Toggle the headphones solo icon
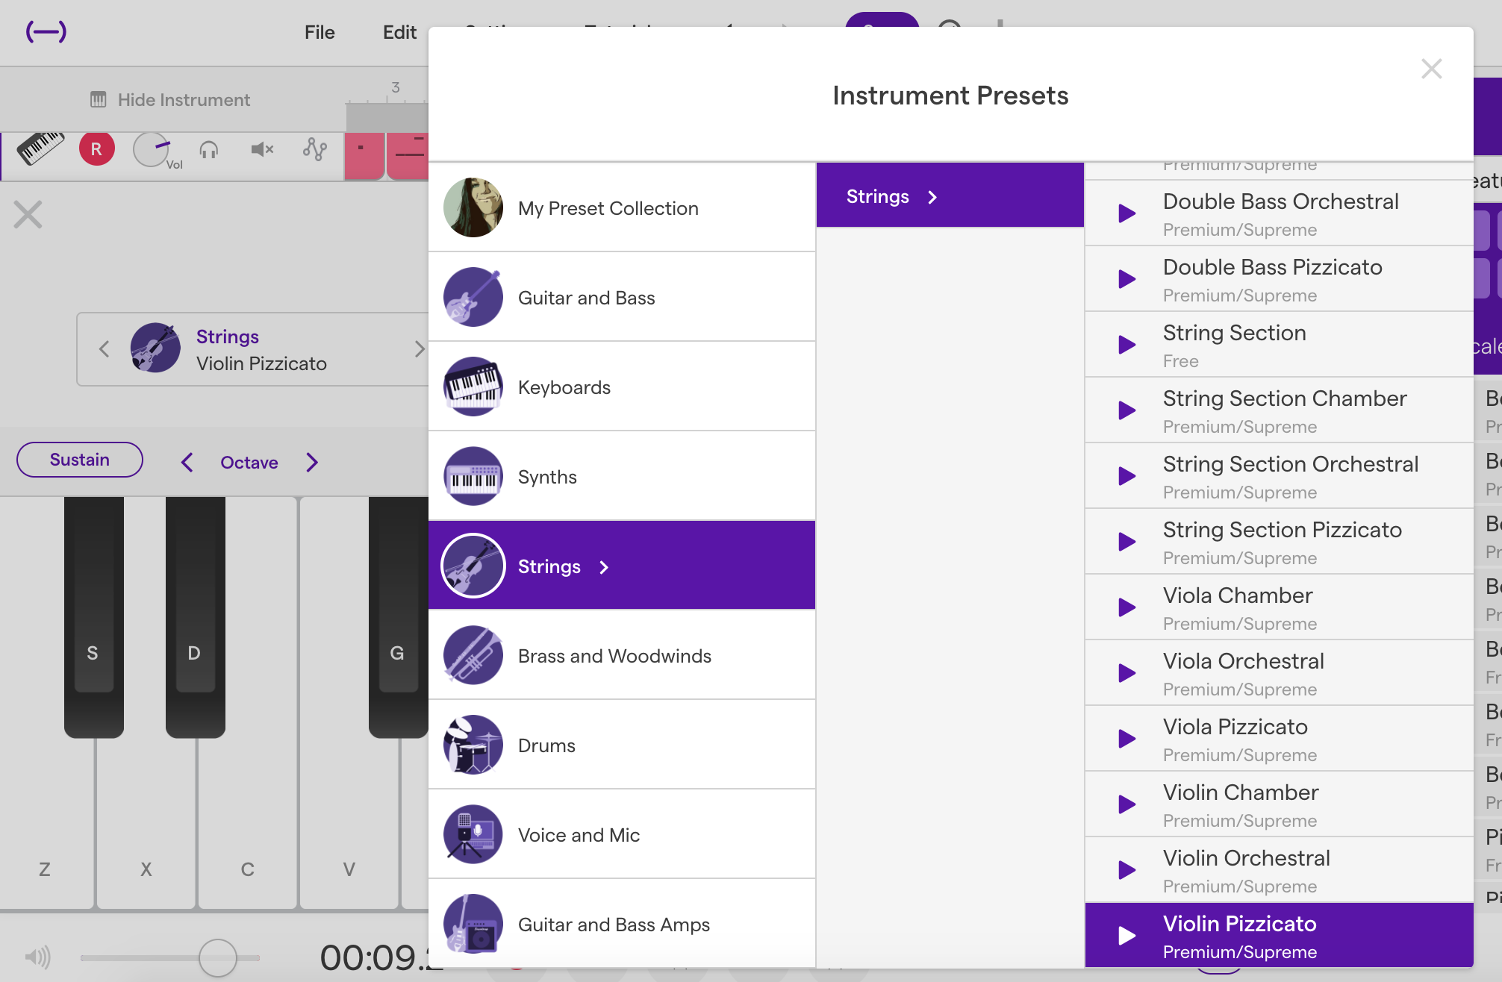Screen dimensions: 1502x982 point(209,150)
